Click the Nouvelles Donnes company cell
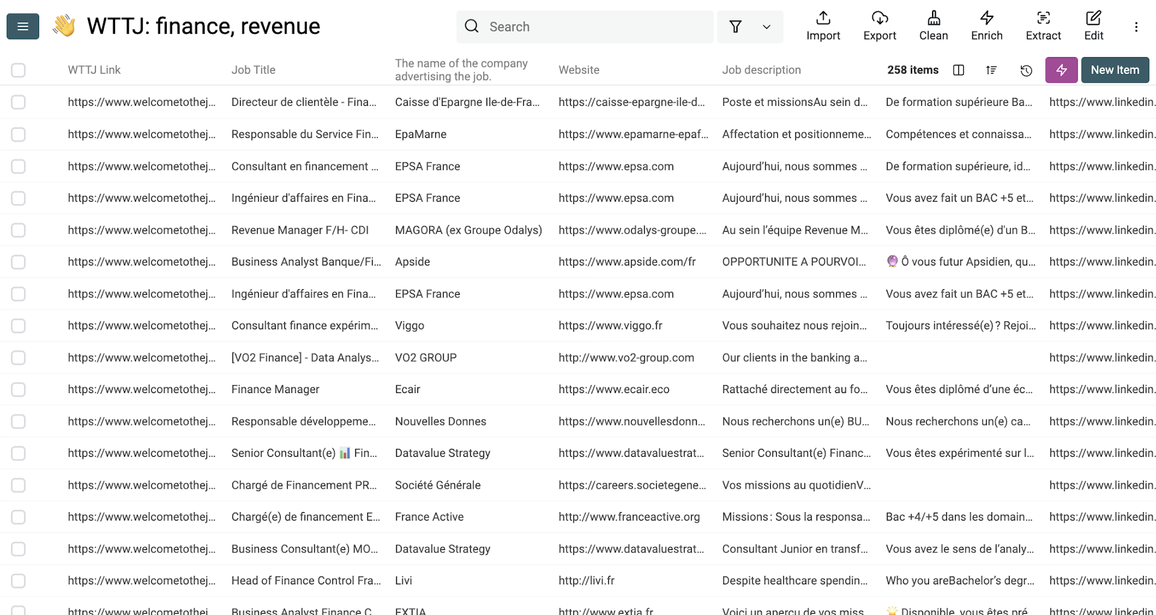This screenshot has width=1156, height=615. pyautogui.click(x=440, y=421)
